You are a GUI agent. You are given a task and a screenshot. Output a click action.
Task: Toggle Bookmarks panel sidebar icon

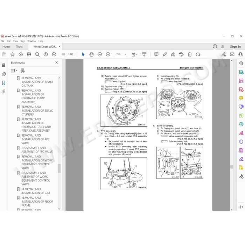[x=3, y=83]
